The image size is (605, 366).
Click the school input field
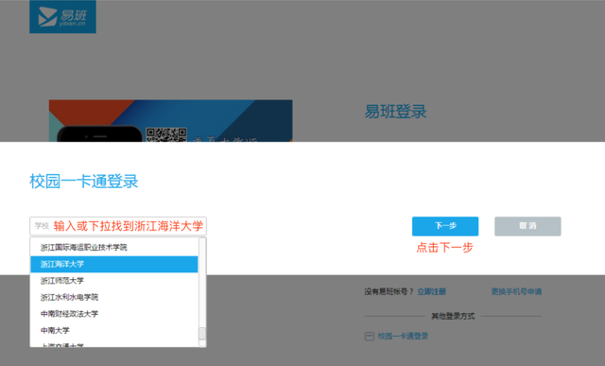[118, 226]
